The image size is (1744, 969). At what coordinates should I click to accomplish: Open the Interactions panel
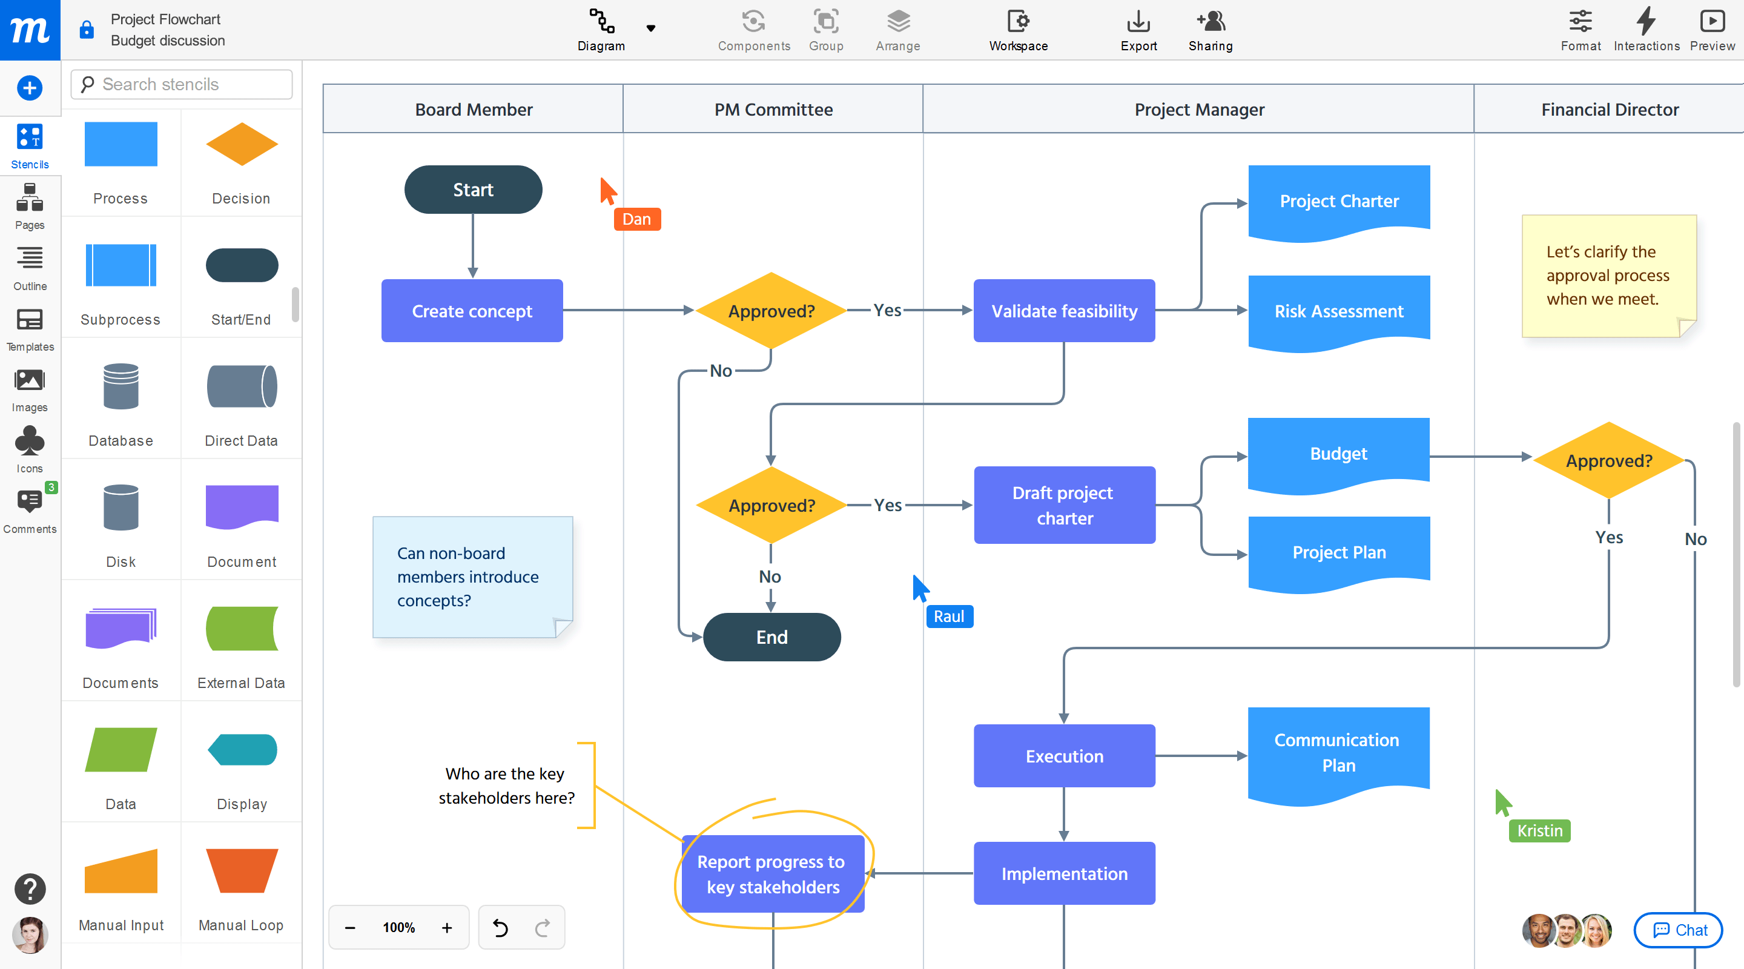[x=1647, y=30]
